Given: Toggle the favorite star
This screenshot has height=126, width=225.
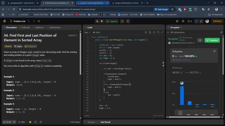Looking at the screenshot, I should 30,122.
